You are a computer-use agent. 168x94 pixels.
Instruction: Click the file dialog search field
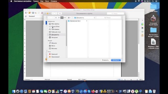(108, 18)
